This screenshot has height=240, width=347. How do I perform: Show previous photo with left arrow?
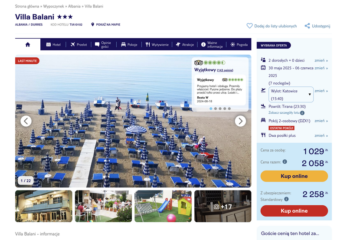(x=26, y=121)
